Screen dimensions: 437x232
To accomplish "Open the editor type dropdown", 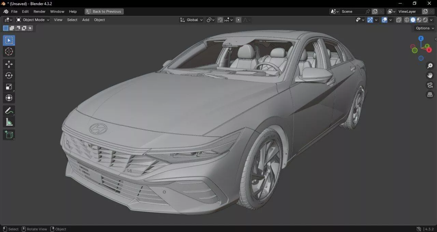I will coord(8,20).
